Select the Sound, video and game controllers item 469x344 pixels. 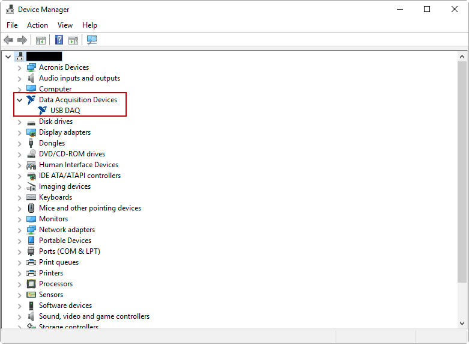point(94,316)
